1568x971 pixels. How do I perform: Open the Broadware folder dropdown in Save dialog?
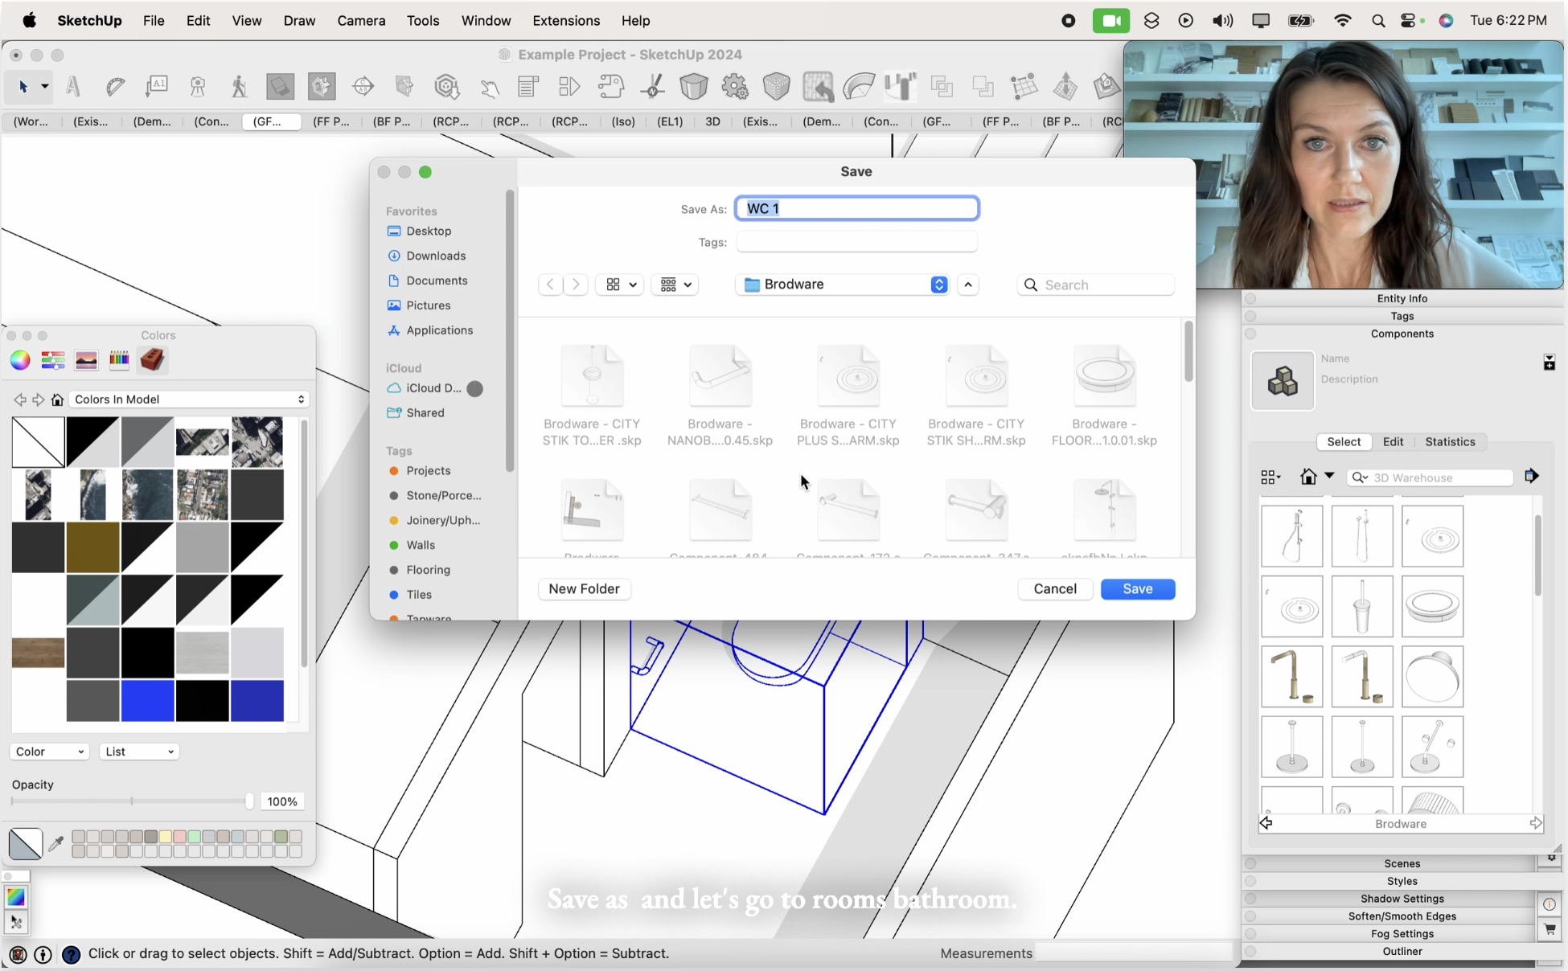coord(842,284)
